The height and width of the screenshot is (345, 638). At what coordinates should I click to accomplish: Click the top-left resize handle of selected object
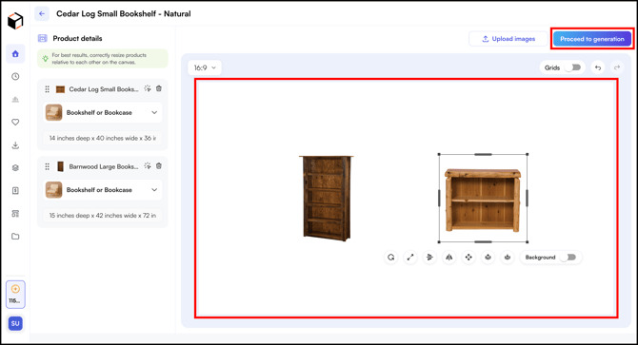439,154
